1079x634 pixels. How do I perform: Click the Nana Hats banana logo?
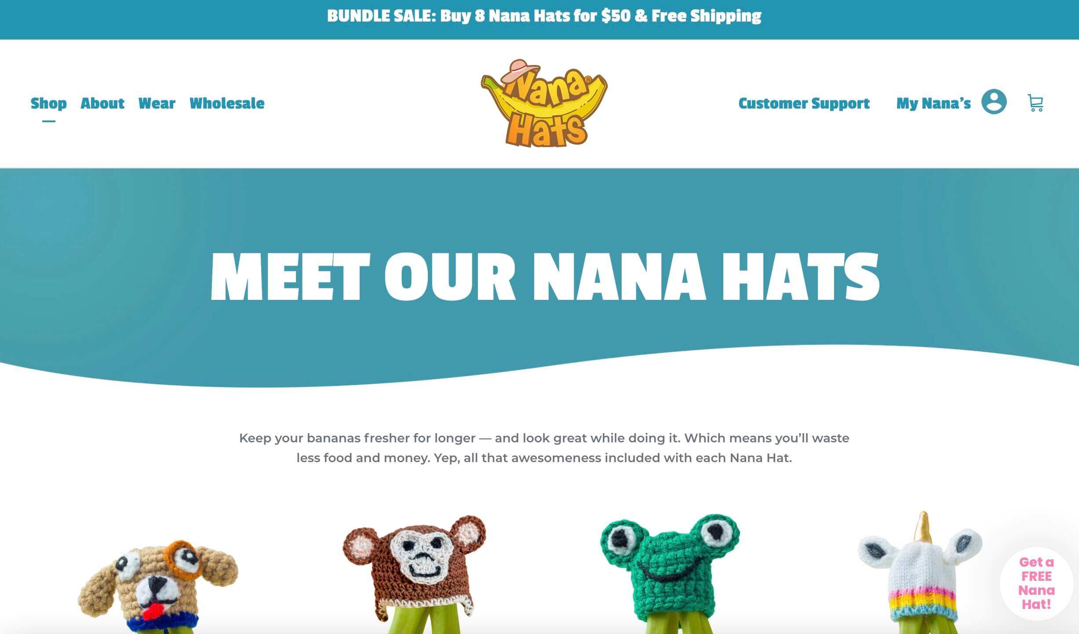pyautogui.click(x=544, y=103)
